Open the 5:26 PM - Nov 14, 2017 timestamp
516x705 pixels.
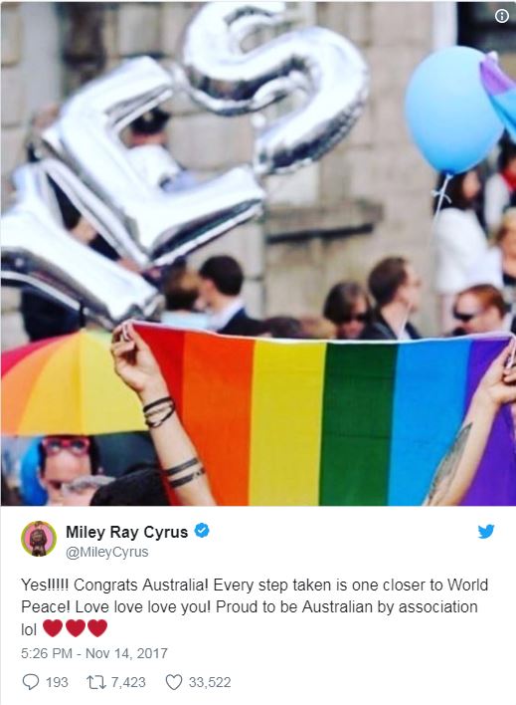pyautogui.click(x=94, y=653)
